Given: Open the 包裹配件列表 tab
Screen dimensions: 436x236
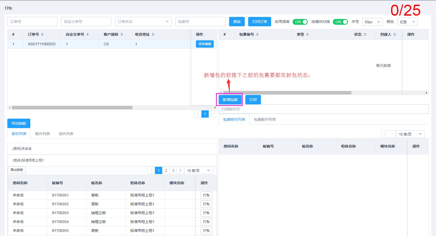Looking at the screenshot, I should click(x=265, y=119).
